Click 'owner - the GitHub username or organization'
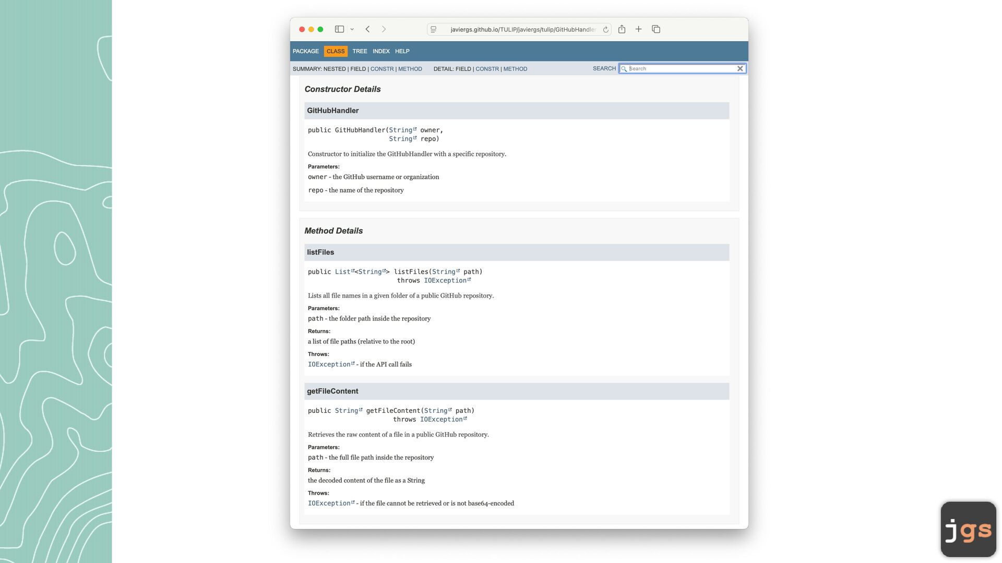Screen dimensions: 1002x563 374,177
